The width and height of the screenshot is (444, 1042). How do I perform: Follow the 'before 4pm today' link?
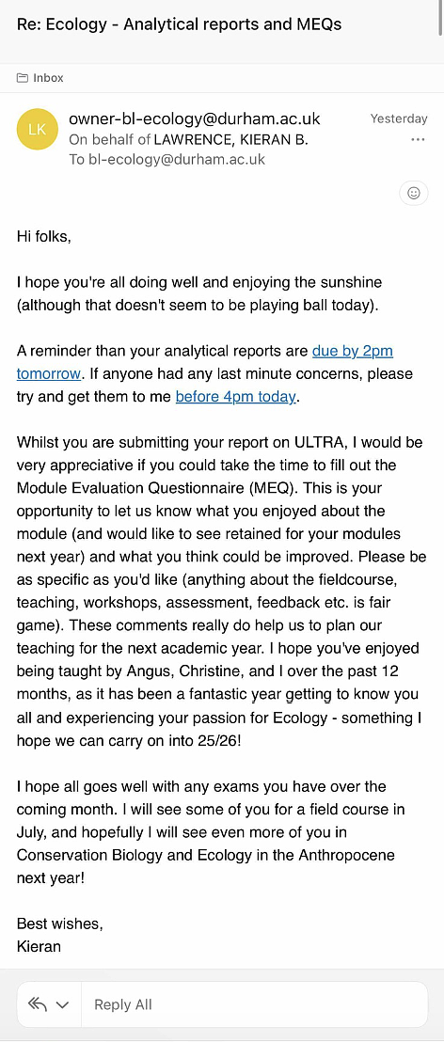coord(235,397)
